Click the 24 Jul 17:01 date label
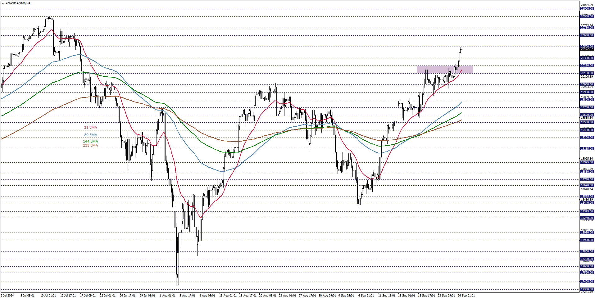The image size is (595, 299). 128,296
